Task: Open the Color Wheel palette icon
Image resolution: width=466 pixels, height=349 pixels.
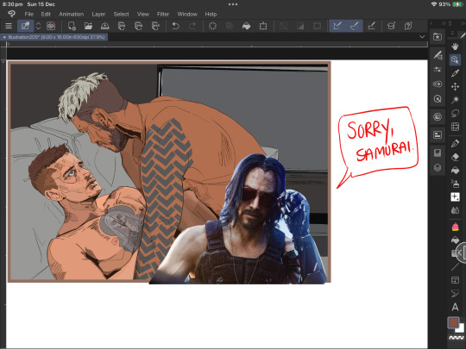Action: 438,99
